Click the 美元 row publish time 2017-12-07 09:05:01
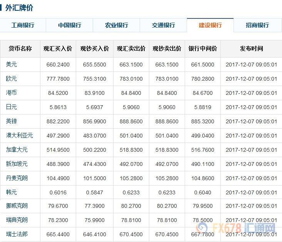 click(x=252, y=65)
